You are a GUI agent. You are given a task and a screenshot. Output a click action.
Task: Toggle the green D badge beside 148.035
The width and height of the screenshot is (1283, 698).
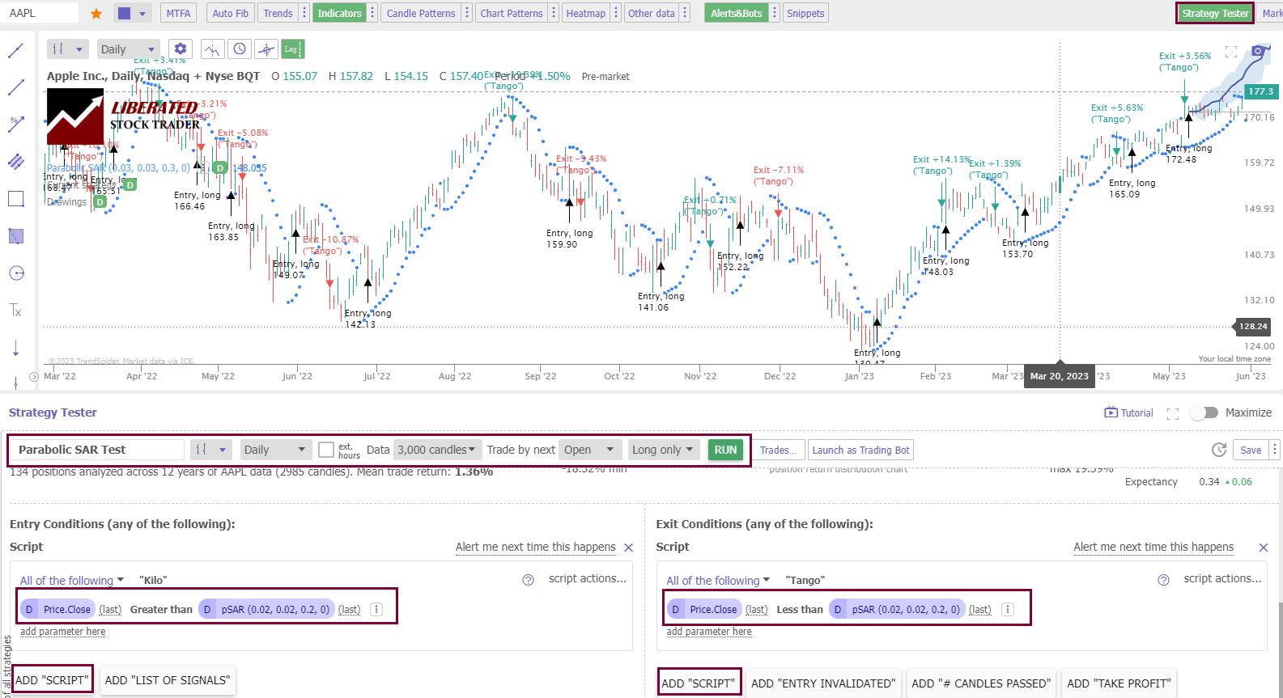pyautogui.click(x=219, y=168)
